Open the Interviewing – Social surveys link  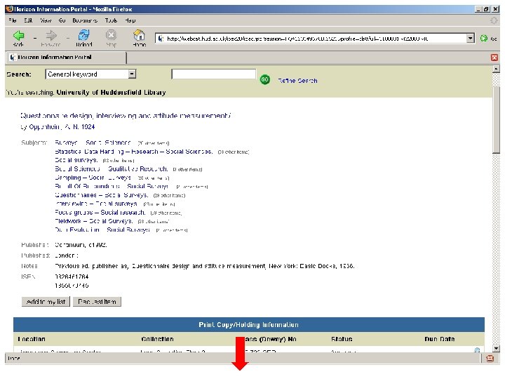(96, 204)
